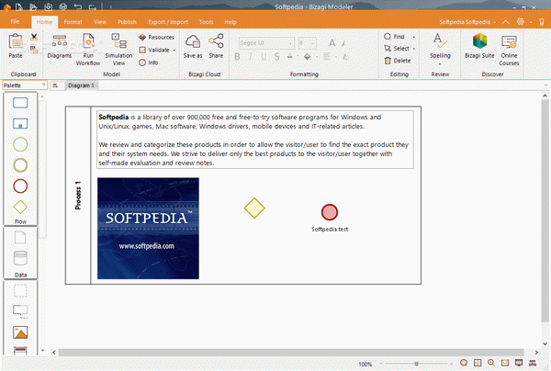Image resolution: width=551 pixels, height=371 pixels.
Task: Open the File menu
Action: pyautogui.click(x=15, y=22)
